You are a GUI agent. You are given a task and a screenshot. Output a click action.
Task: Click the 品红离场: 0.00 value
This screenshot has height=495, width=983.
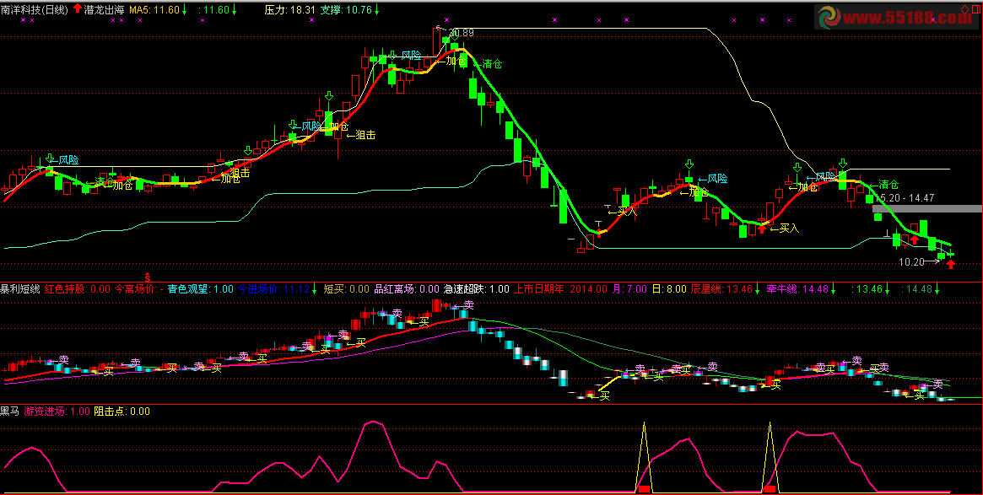407,289
